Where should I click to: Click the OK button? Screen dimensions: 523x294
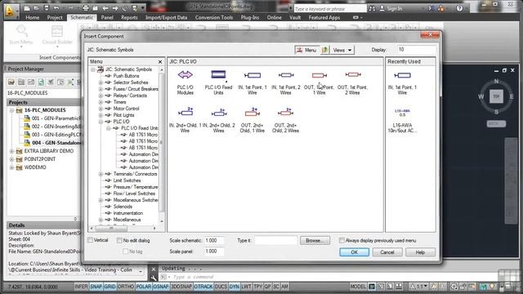[354, 252]
